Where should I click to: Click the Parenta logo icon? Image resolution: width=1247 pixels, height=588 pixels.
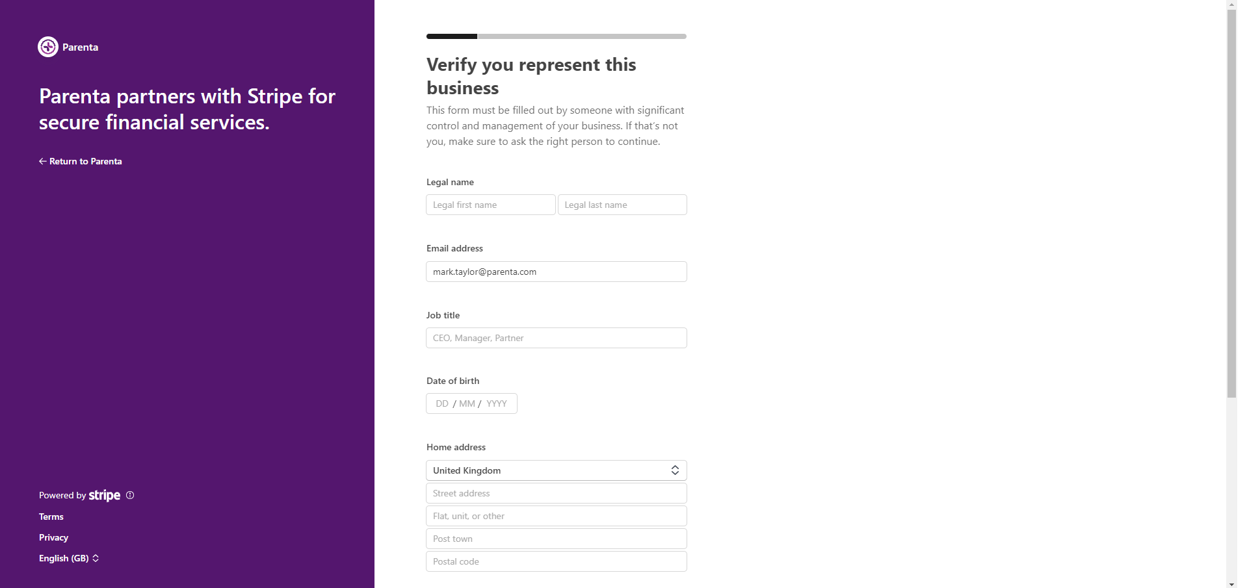(x=48, y=47)
